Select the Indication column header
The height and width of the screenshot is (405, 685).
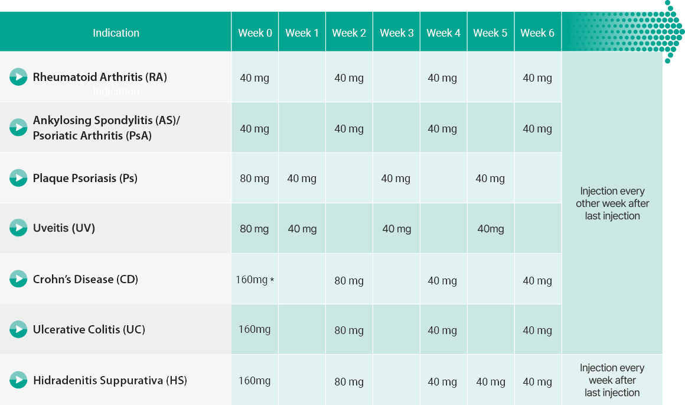pos(116,33)
